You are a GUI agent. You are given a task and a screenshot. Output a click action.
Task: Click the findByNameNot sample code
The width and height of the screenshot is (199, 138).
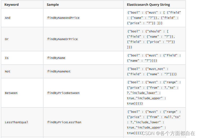(x=59, y=71)
